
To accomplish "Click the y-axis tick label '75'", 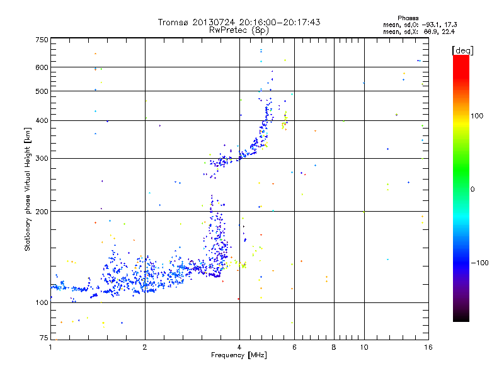I will point(44,338).
